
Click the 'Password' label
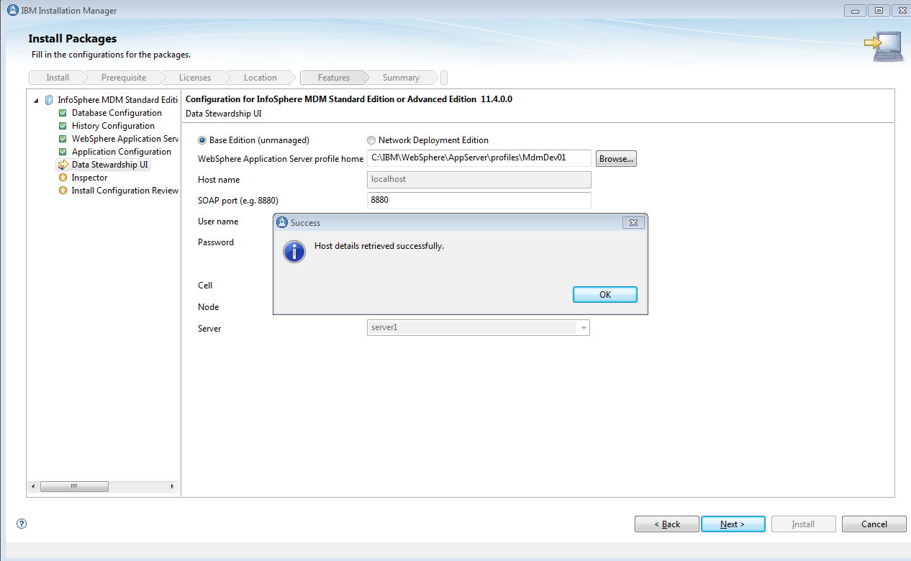point(216,242)
